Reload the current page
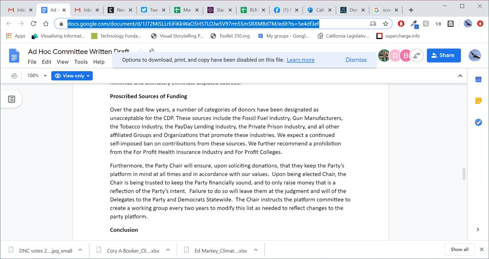489x259 pixels. [x=34, y=24]
